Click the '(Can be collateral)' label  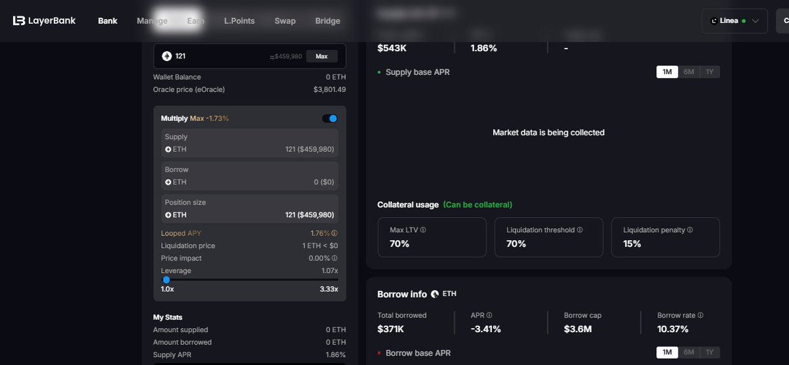[477, 205]
